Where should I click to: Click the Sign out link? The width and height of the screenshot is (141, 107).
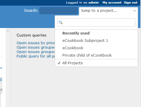point(131,3)
